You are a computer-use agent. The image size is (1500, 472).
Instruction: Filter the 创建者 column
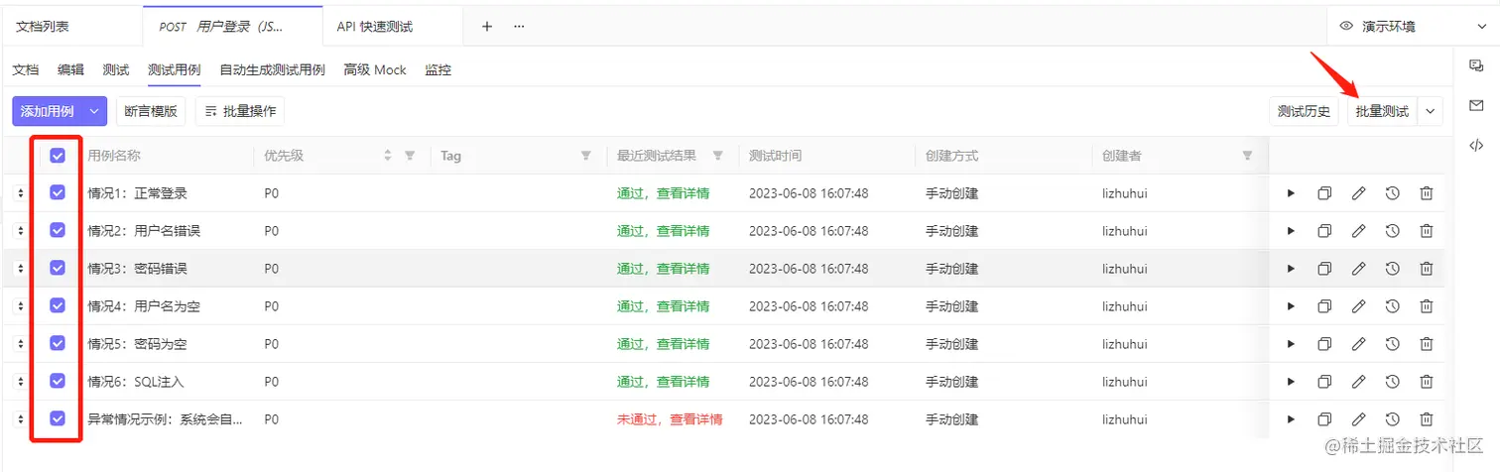1248,156
